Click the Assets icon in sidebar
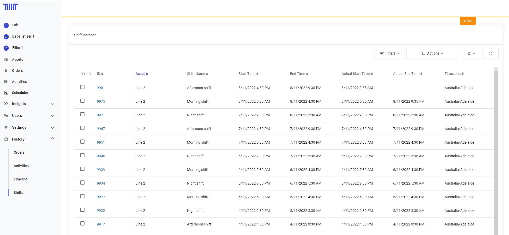This screenshot has width=509, height=235. (6, 59)
